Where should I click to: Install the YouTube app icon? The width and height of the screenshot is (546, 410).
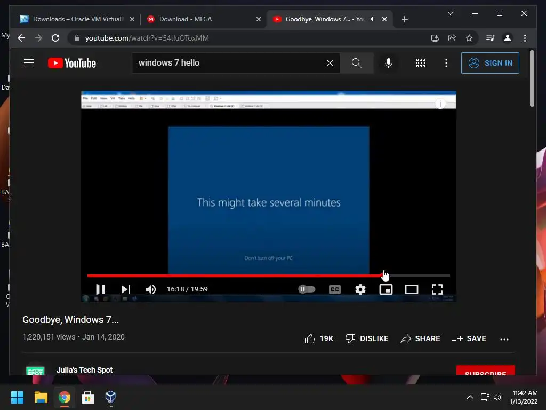pos(435,38)
